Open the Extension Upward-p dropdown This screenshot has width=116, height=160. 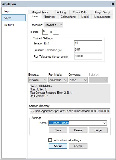pyautogui.click(x=53, y=25)
